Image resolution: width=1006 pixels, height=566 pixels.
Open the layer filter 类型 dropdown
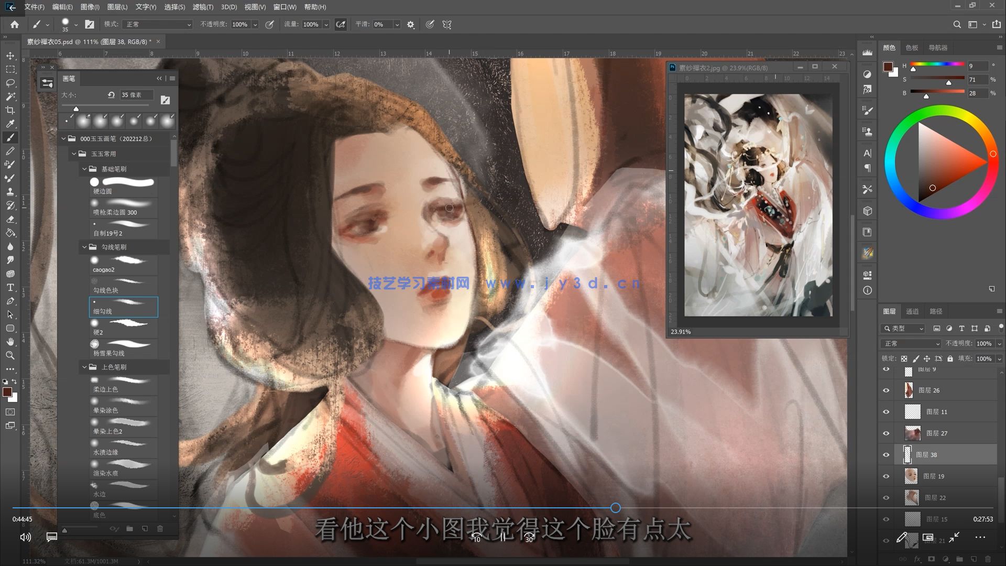pyautogui.click(x=902, y=328)
